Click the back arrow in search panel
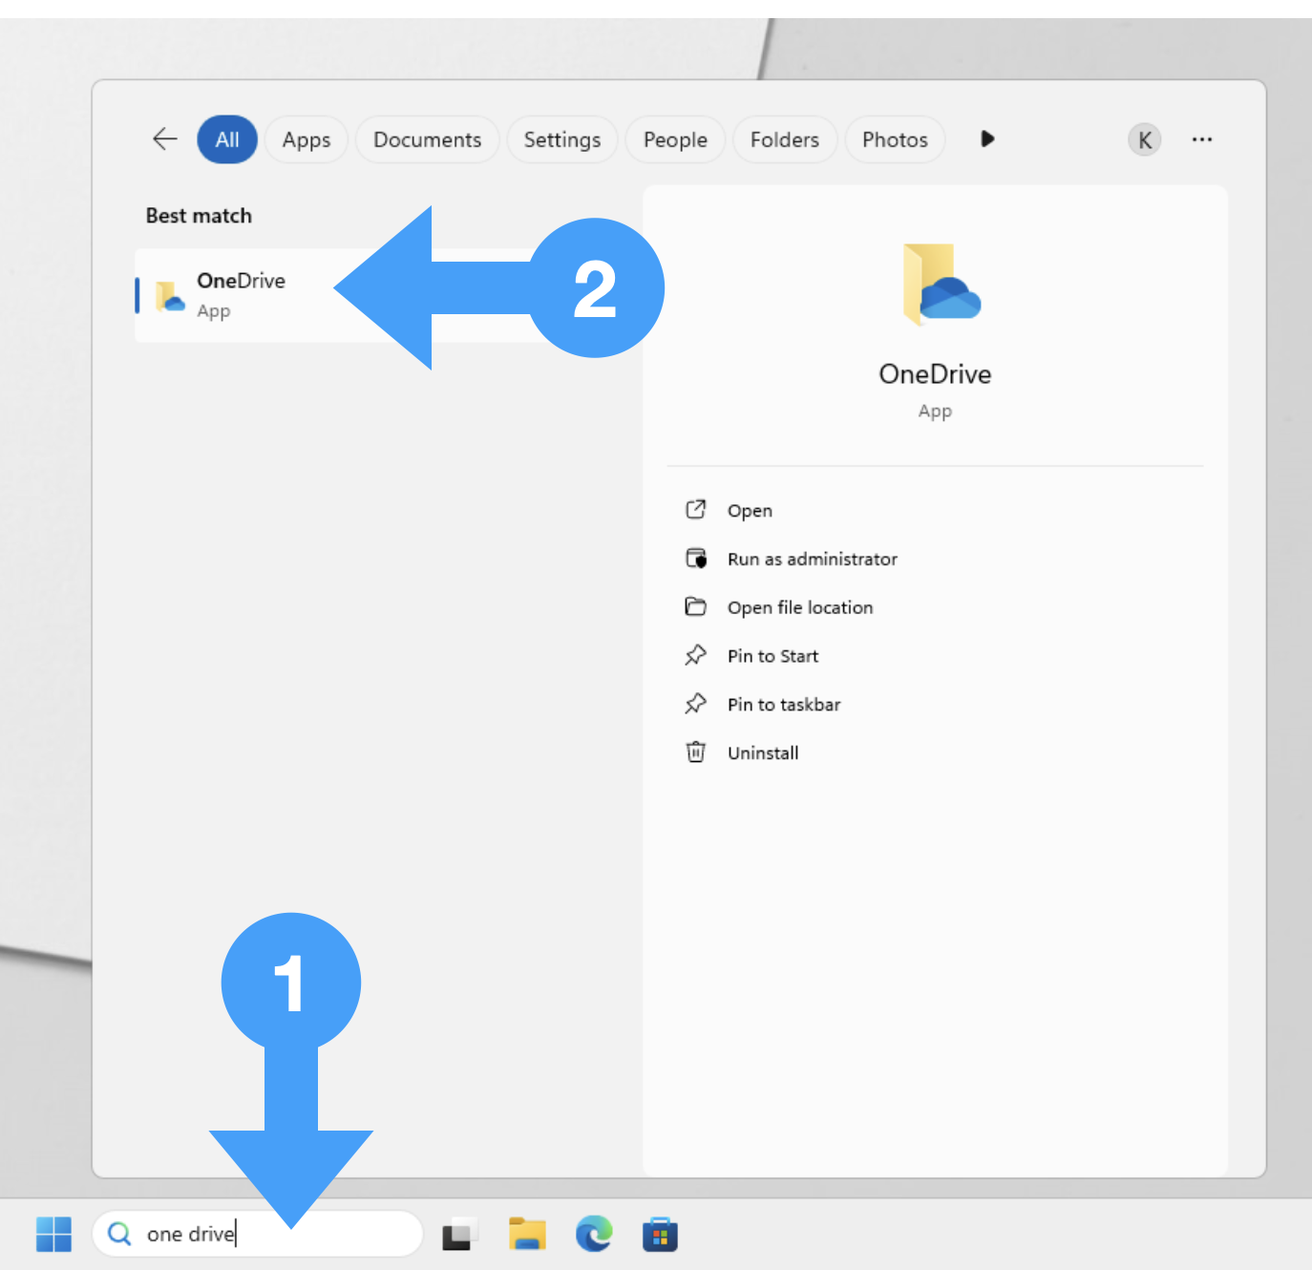The width and height of the screenshot is (1312, 1270). pos(165,139)
